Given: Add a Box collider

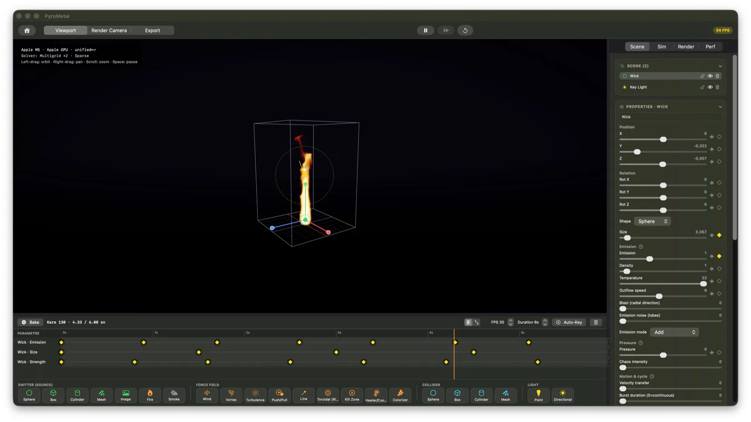Looking at the screenshot, I should [457, 395].
